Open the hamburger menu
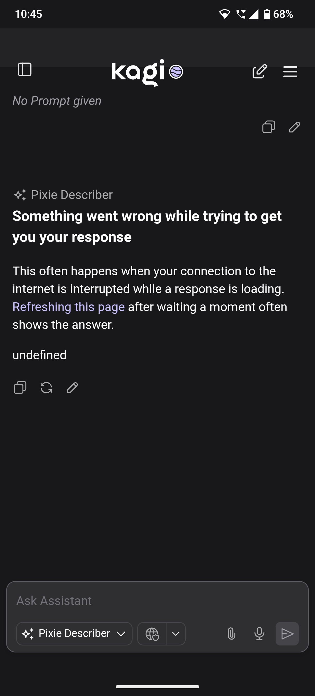315x696 pixels. 290,72
